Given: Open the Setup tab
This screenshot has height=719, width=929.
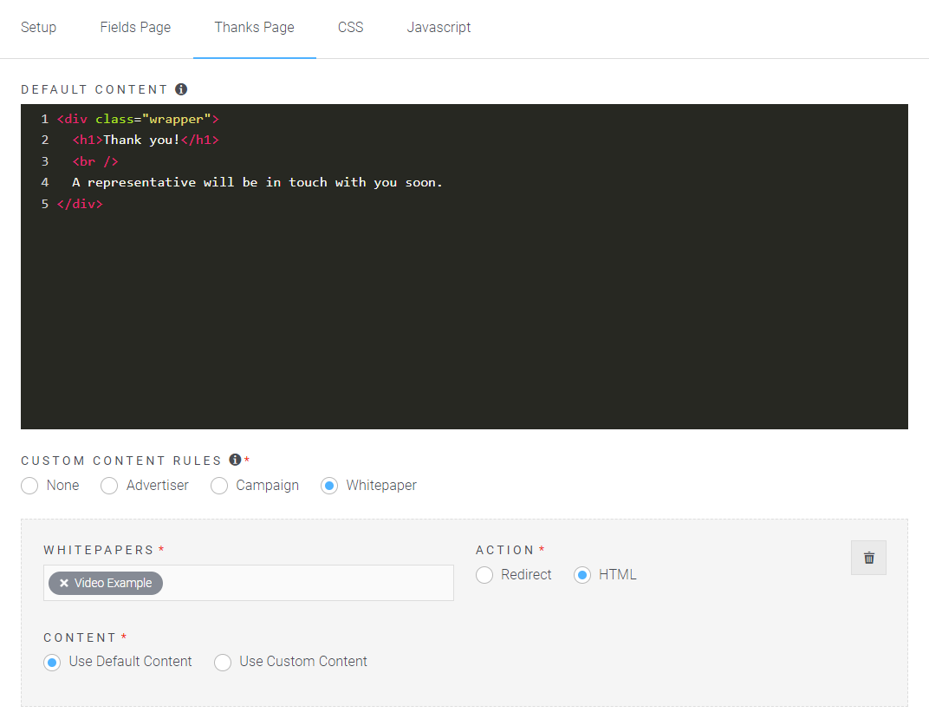Looking at the screenshot, I should 38,27.
